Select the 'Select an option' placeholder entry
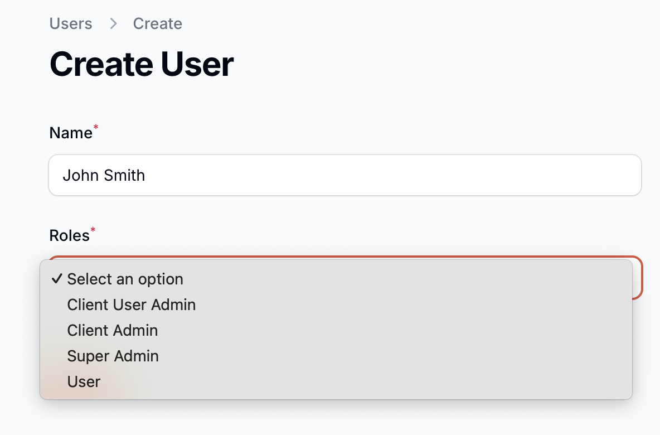 125,279
